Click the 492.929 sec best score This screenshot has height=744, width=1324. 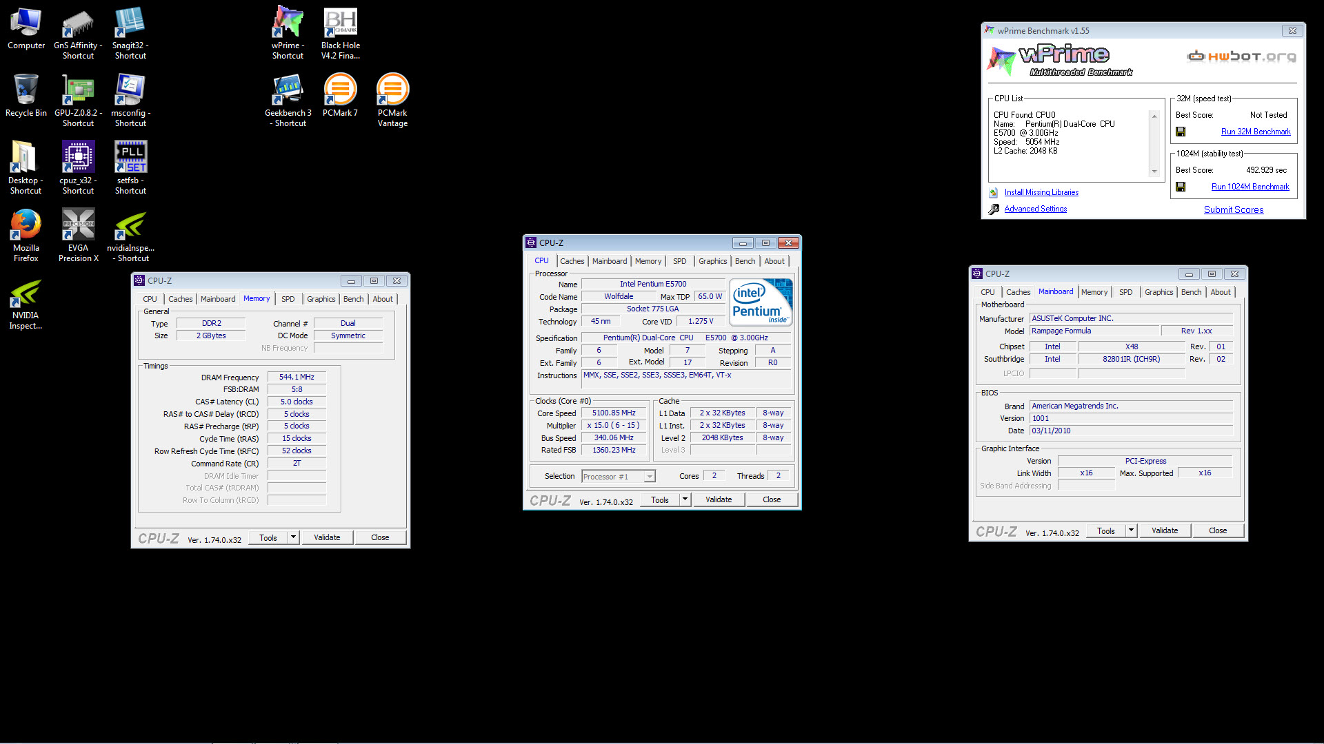pos(1266,170)
